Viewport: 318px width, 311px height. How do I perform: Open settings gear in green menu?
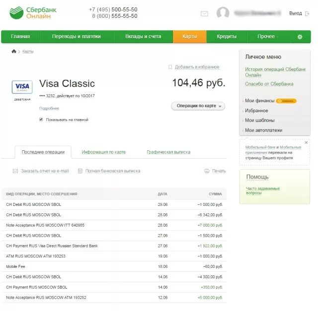pos(300,37)
